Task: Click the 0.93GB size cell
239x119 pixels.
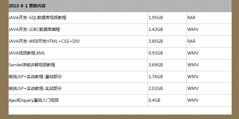Action: point(156,53)
